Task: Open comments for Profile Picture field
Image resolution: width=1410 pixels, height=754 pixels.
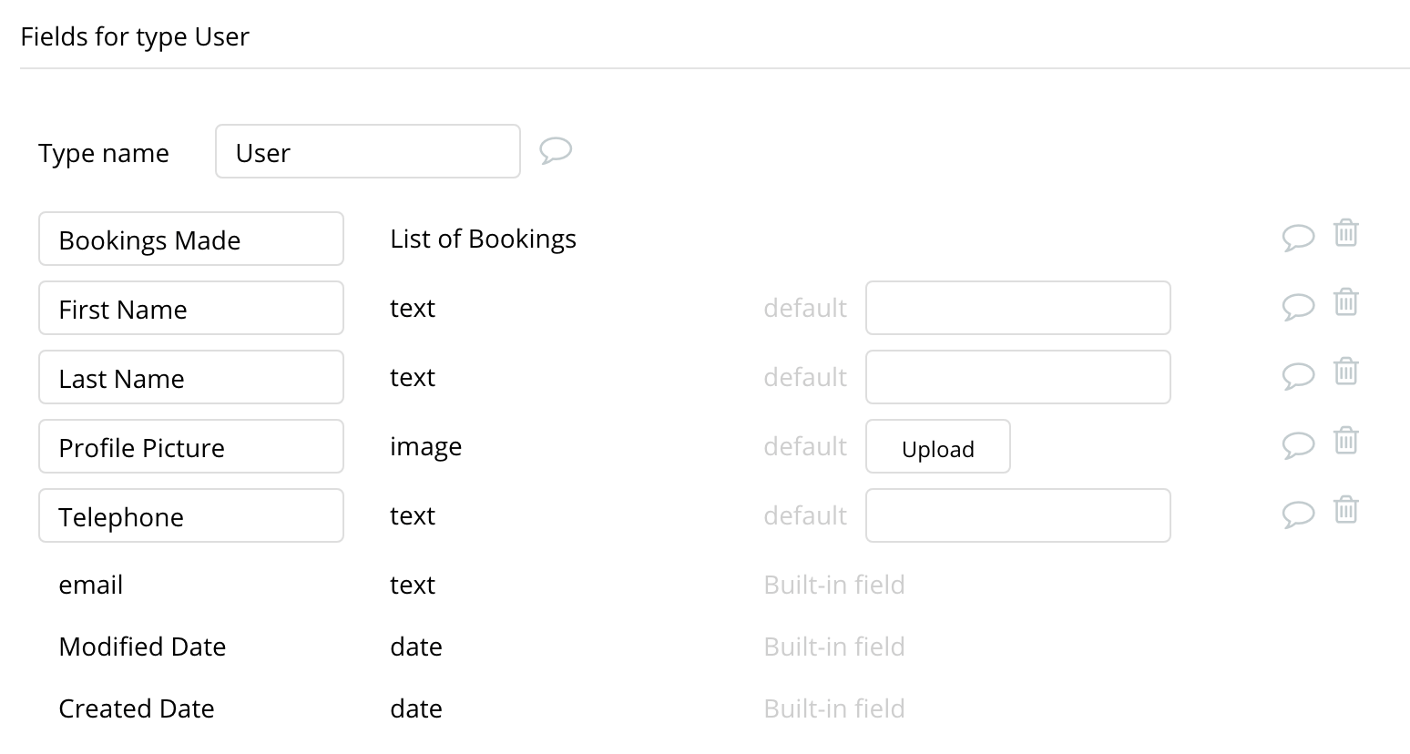Action: [1299, 444]
